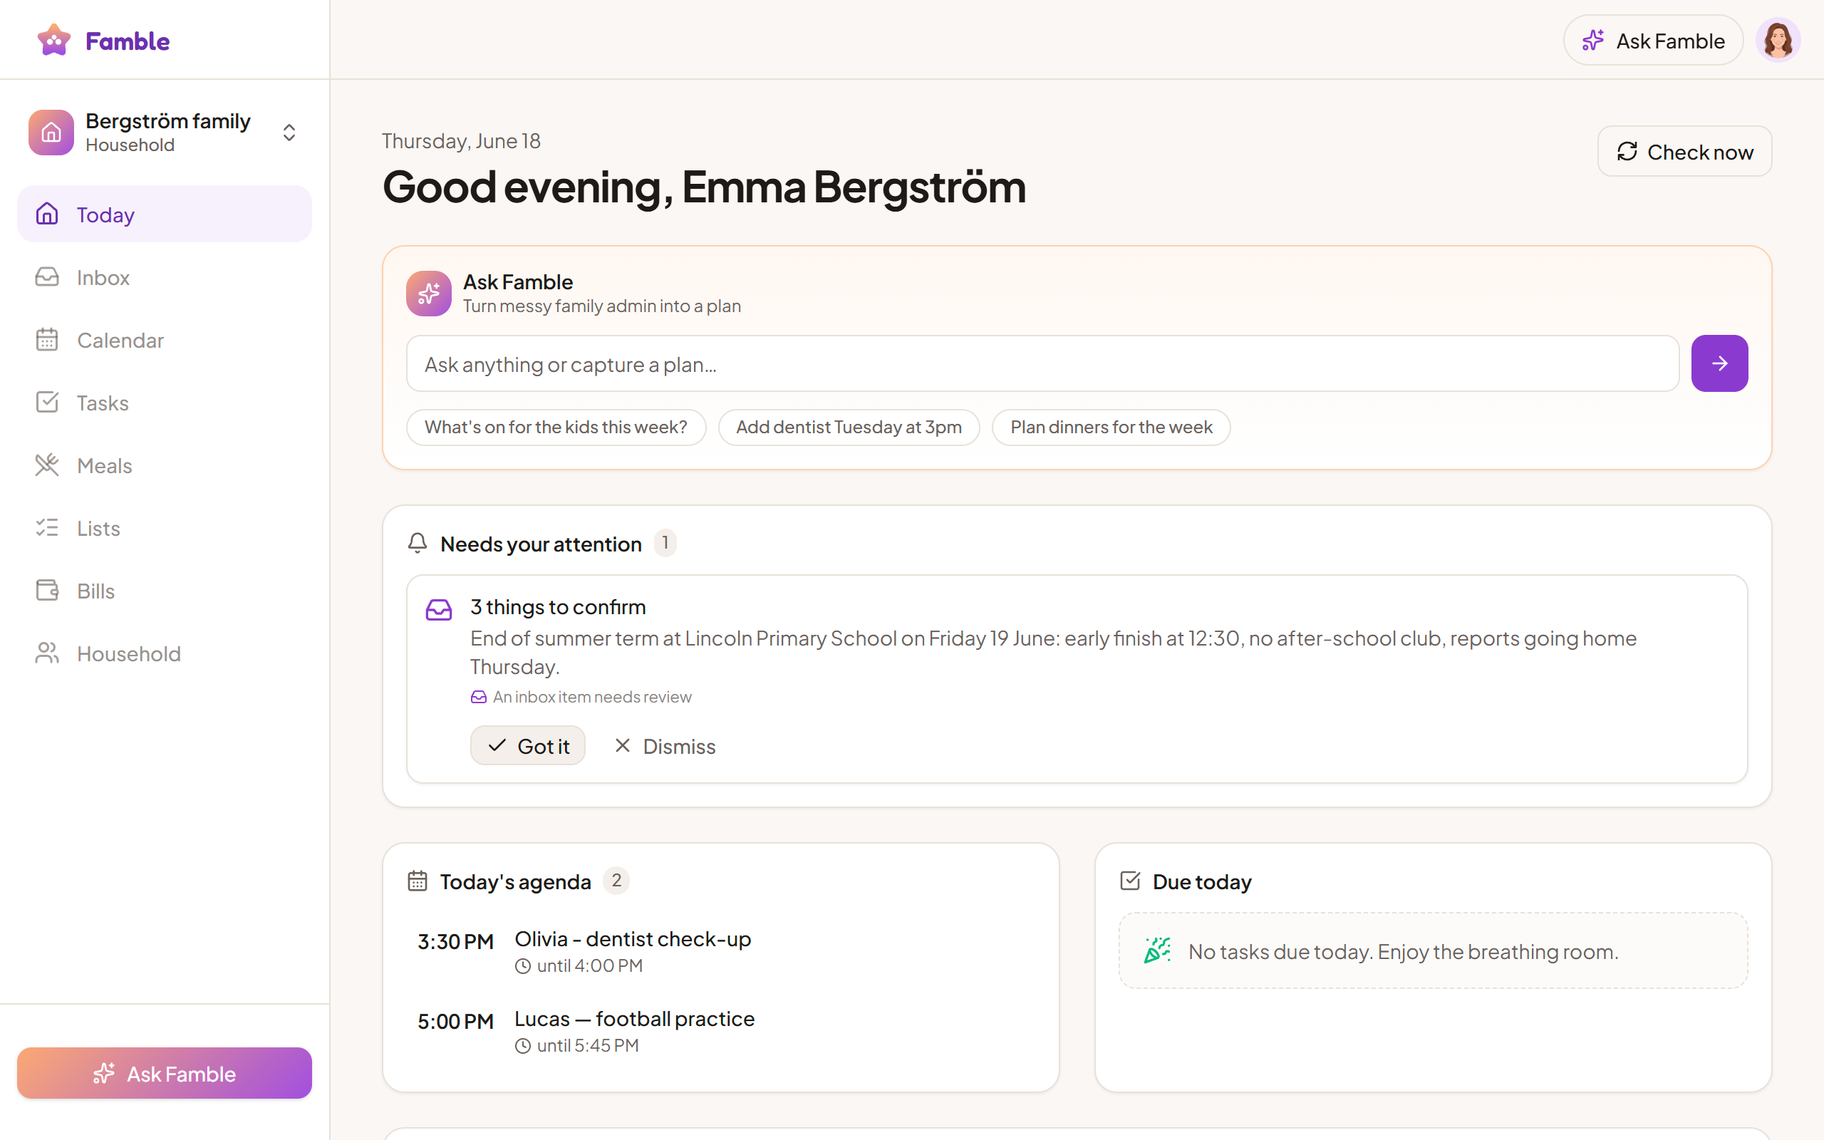Click the Ask Famble sparkle card icon
Screen dimensions: 1824x1140
(429, 294)
